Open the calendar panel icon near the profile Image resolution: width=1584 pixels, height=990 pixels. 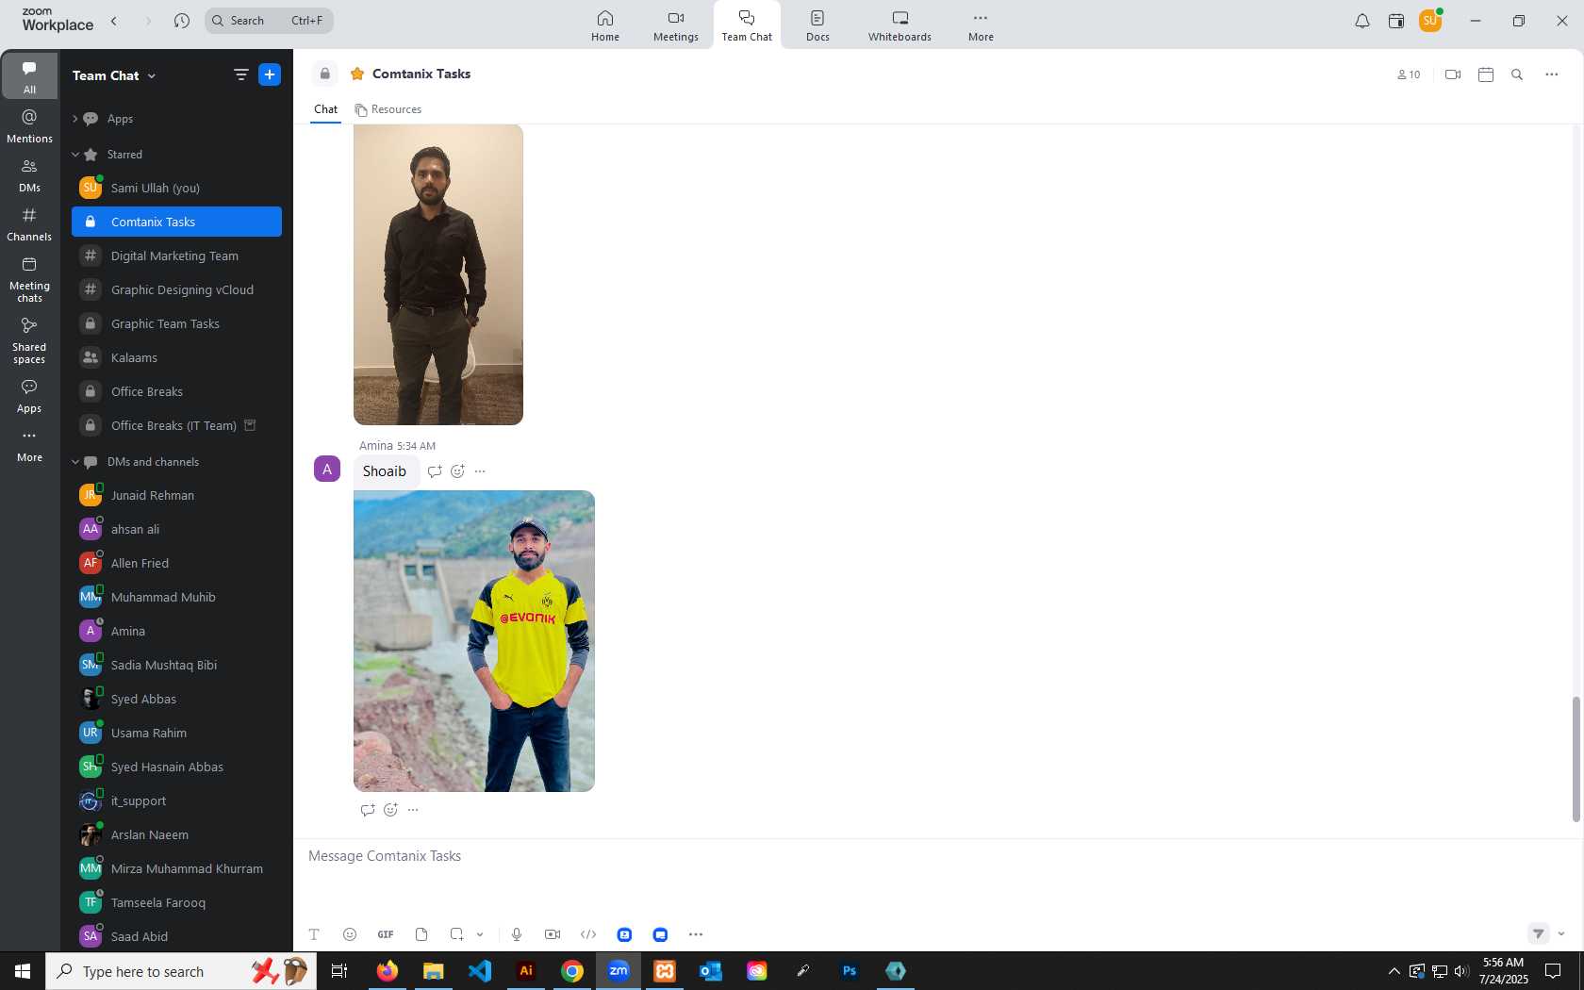1396,21
